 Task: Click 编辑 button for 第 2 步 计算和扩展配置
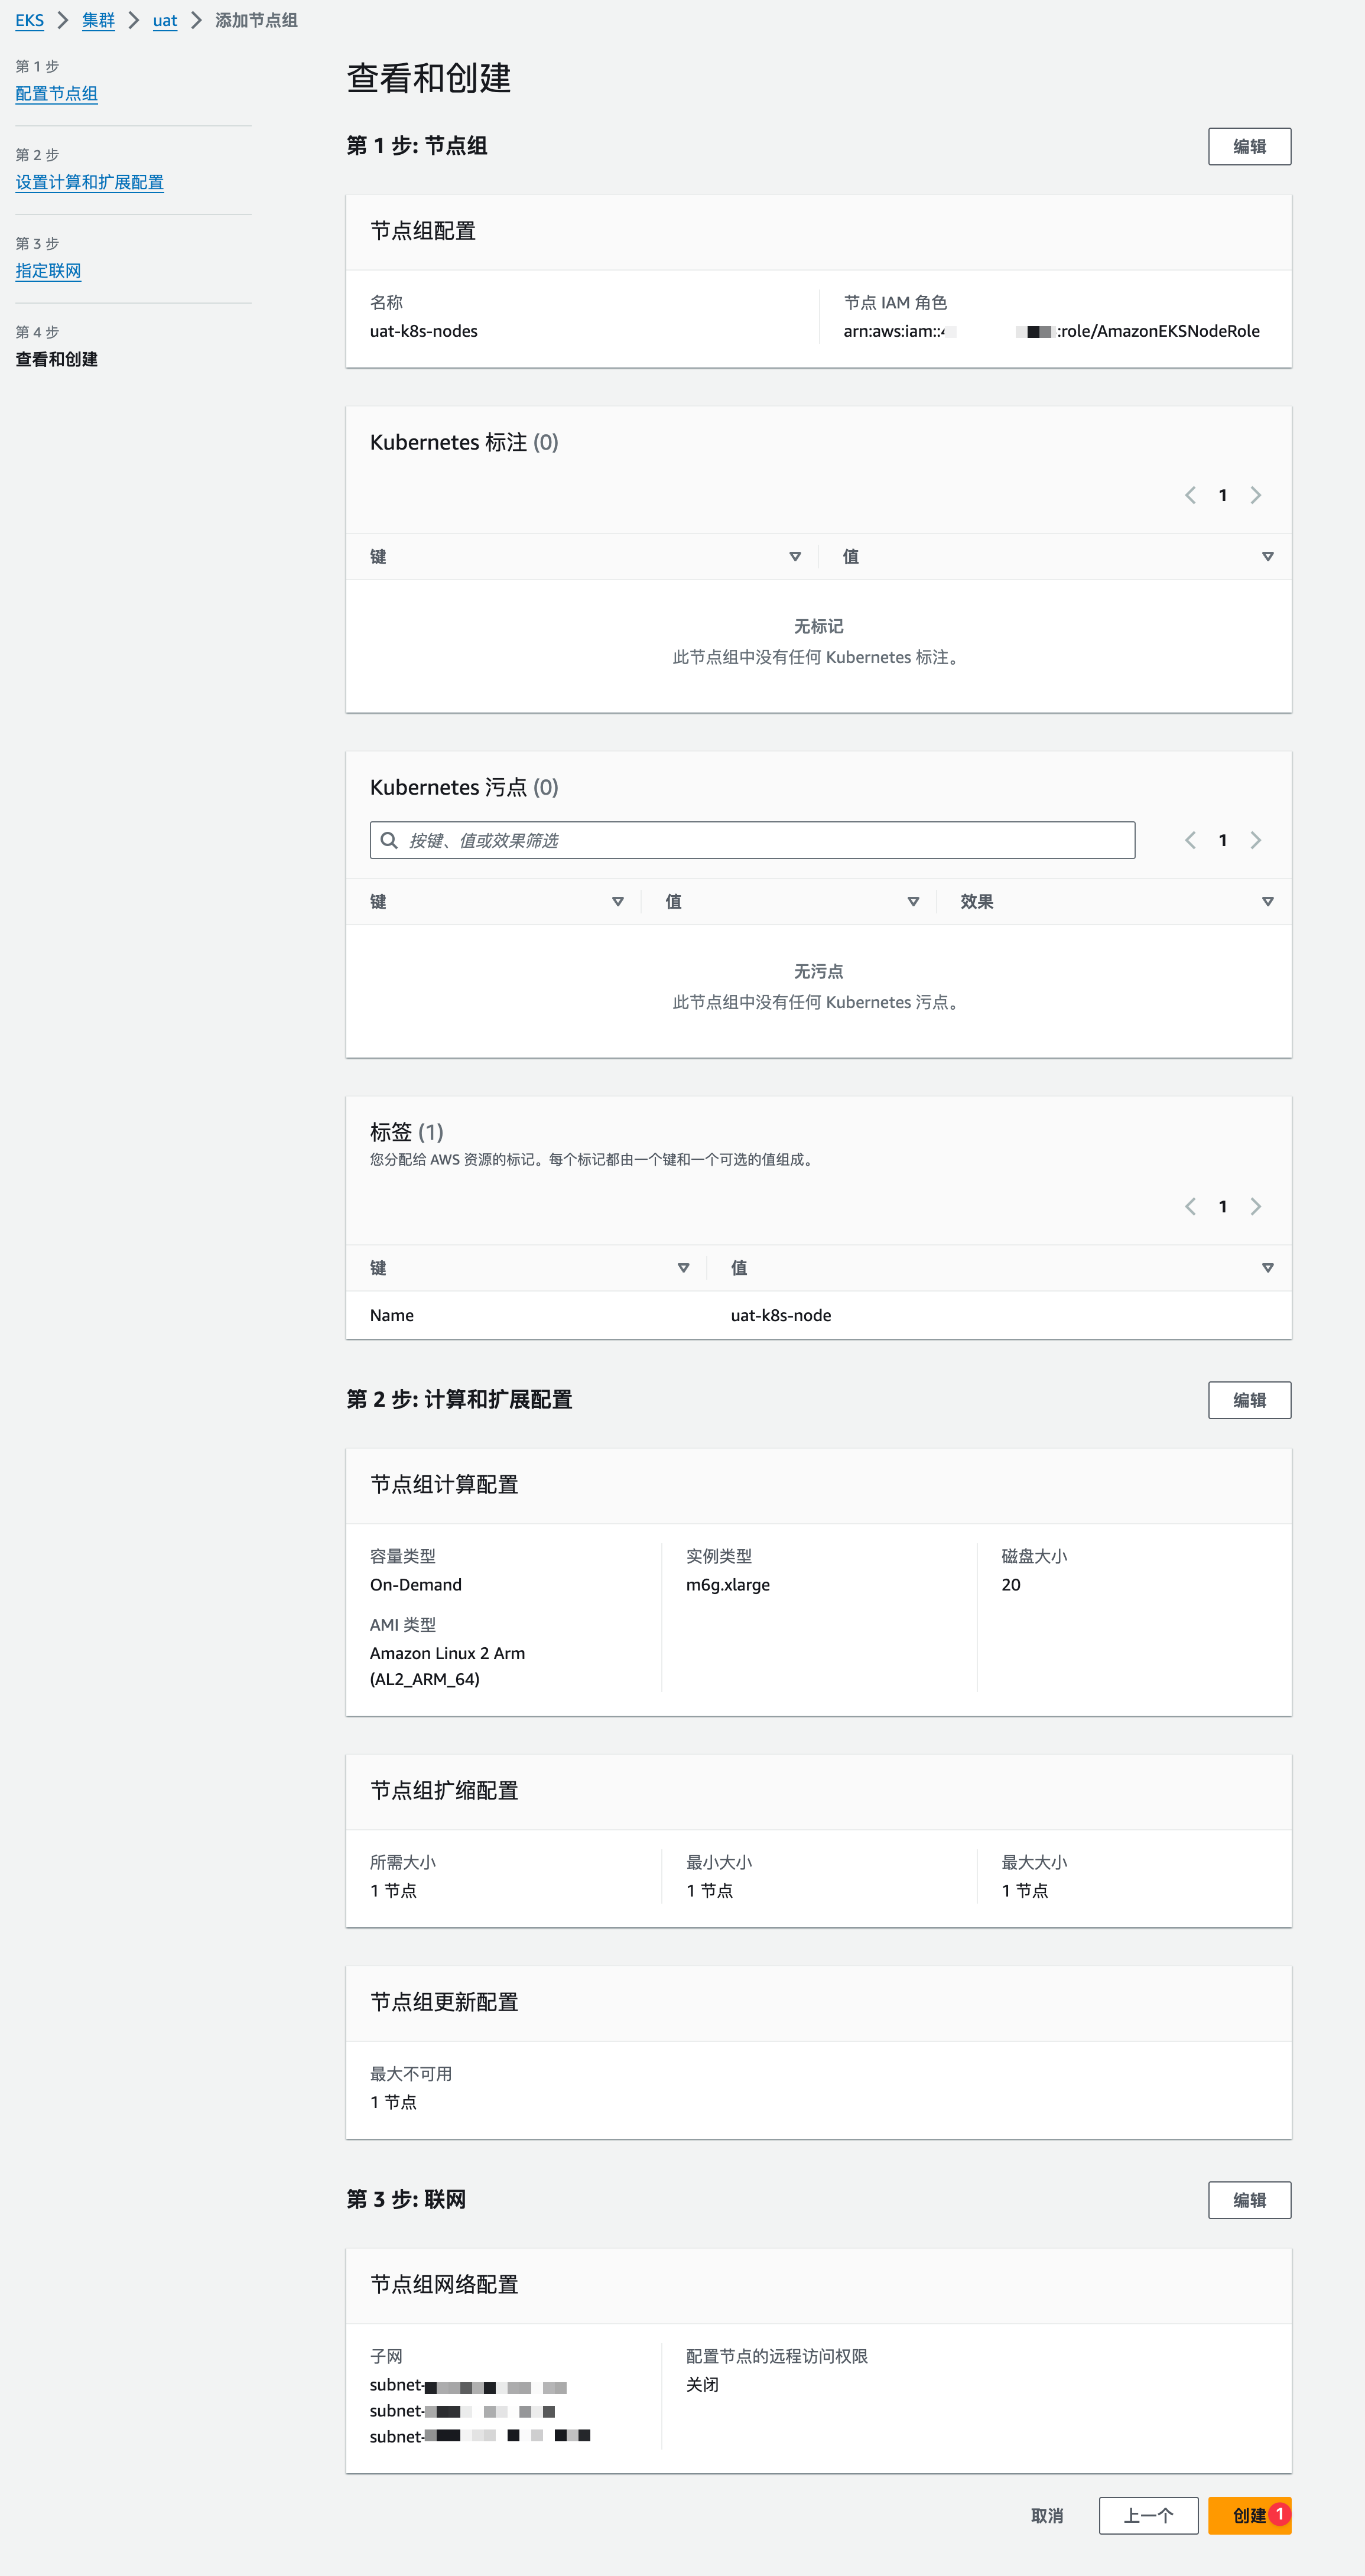point(1249,1400)
